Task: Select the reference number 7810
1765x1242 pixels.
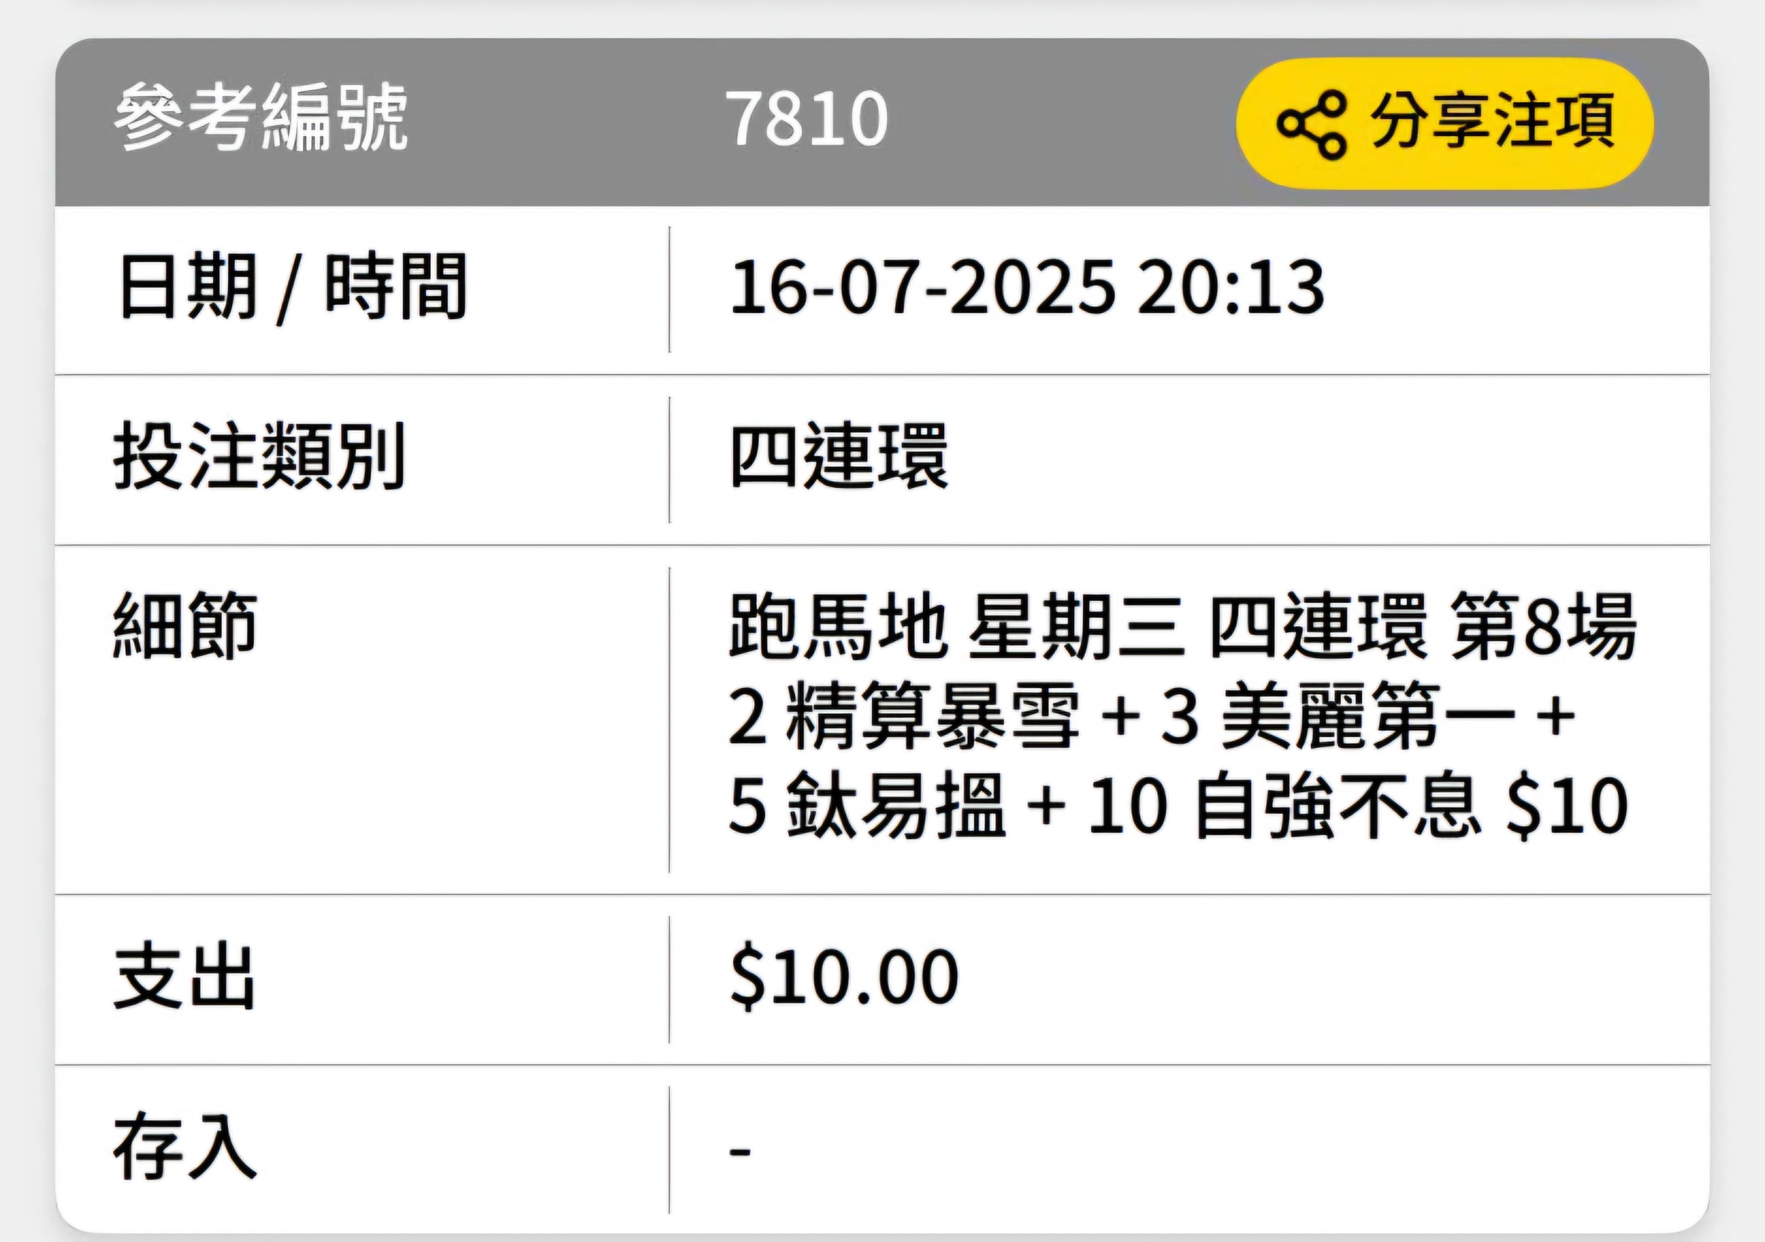Action: 806,118
